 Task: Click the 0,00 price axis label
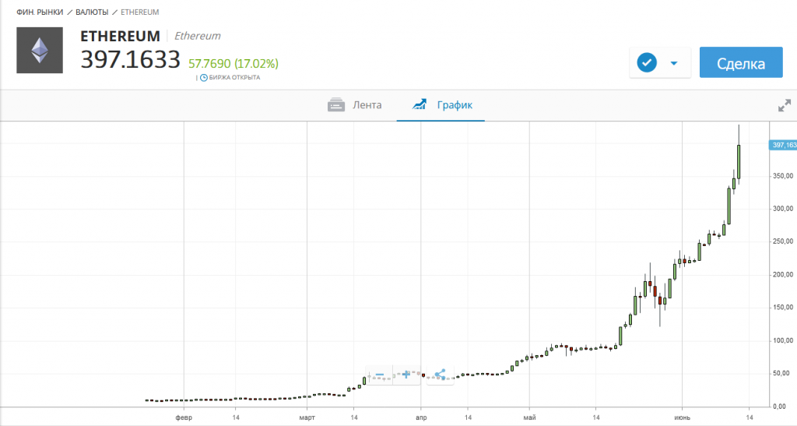[x=779, y=407]
